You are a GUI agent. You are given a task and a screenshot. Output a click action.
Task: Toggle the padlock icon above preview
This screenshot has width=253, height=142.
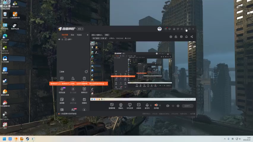click(176, 37)
